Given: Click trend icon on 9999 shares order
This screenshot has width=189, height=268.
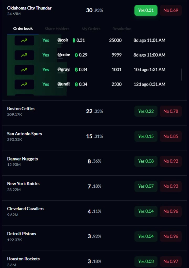Looking at the screenshot, I should [x=24, y=55].
